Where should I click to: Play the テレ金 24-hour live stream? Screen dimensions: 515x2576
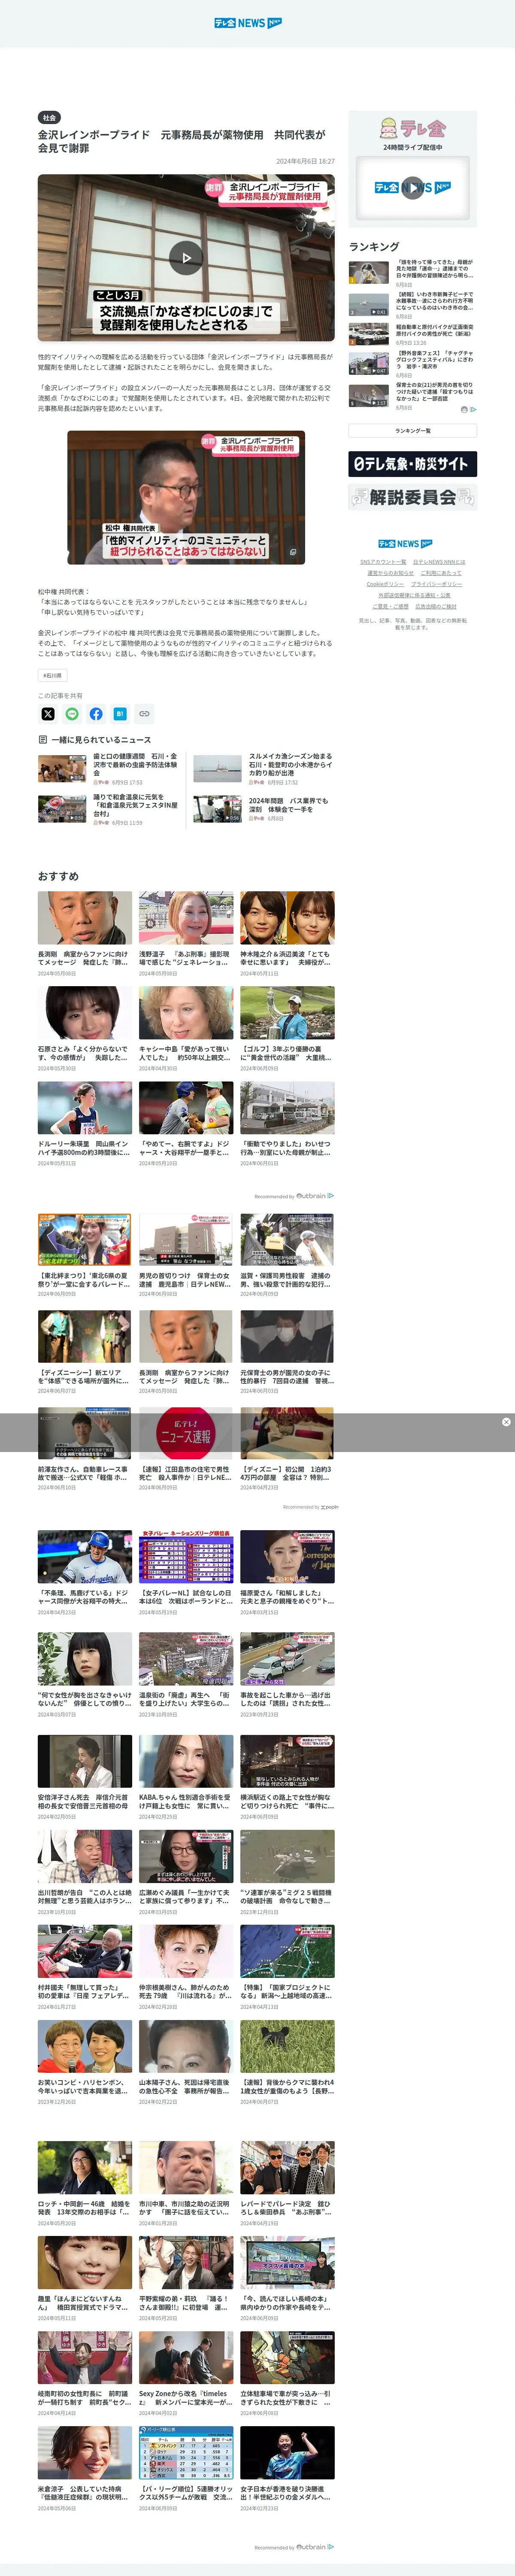point(412,187)
